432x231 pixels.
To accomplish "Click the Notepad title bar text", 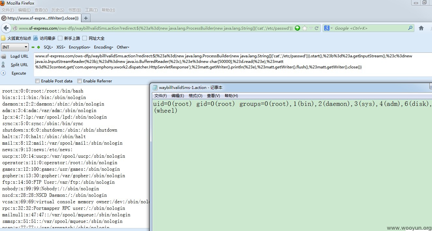I will coord(191,87).
